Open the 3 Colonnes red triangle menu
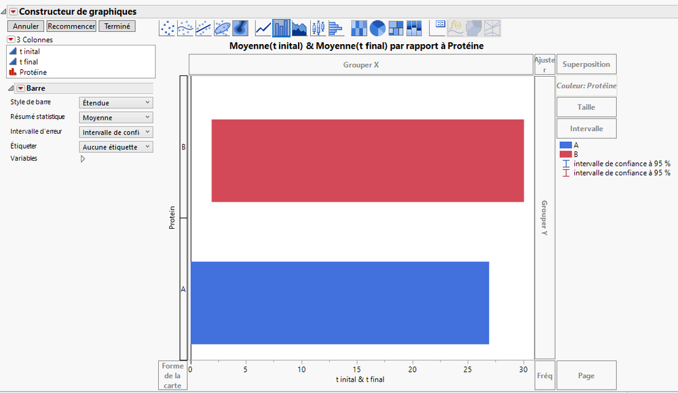Viewport: 678px width, 393px height. tap(11, 39)
